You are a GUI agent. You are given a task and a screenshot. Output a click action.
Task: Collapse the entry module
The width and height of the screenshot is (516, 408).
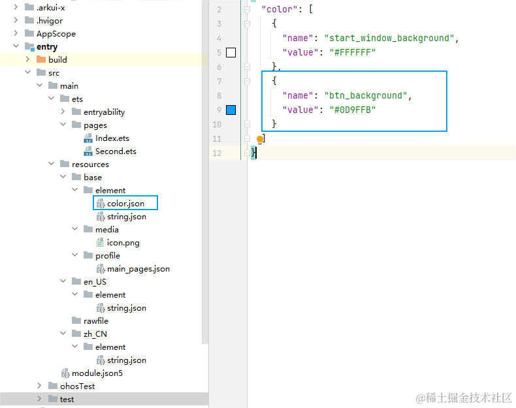(16, 46)
